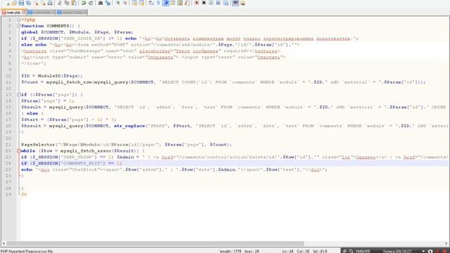The height and width of the screenshot is (253, 450).
Task: Run the macro multiple times
Action: [218, 3]
